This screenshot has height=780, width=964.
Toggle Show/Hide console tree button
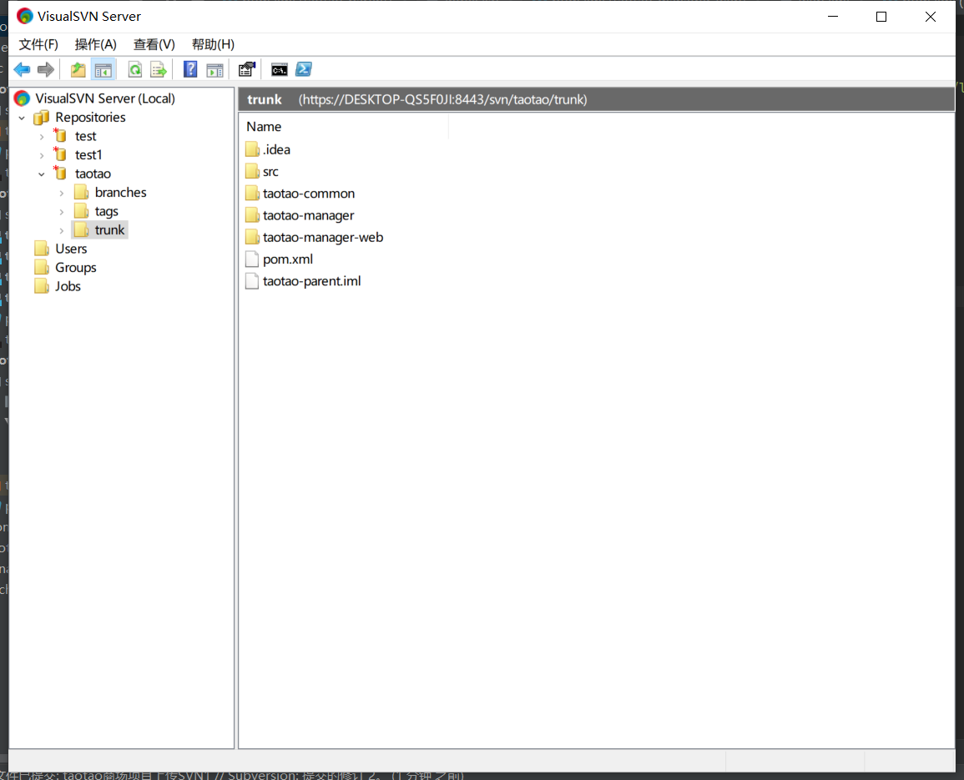click(103, 69)
